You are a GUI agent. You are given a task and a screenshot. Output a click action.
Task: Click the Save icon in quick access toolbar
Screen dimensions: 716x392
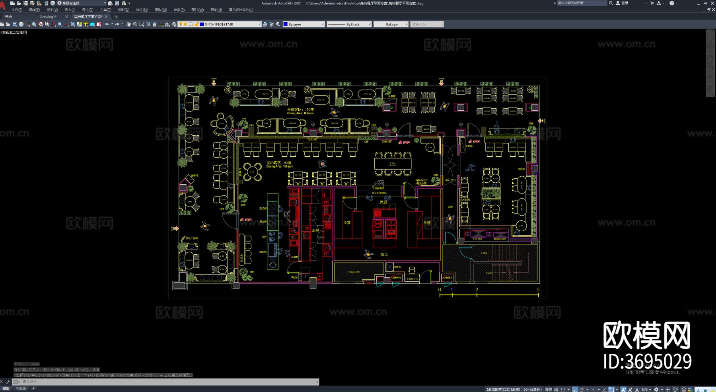pyautogui.click(x=25, y=3)
